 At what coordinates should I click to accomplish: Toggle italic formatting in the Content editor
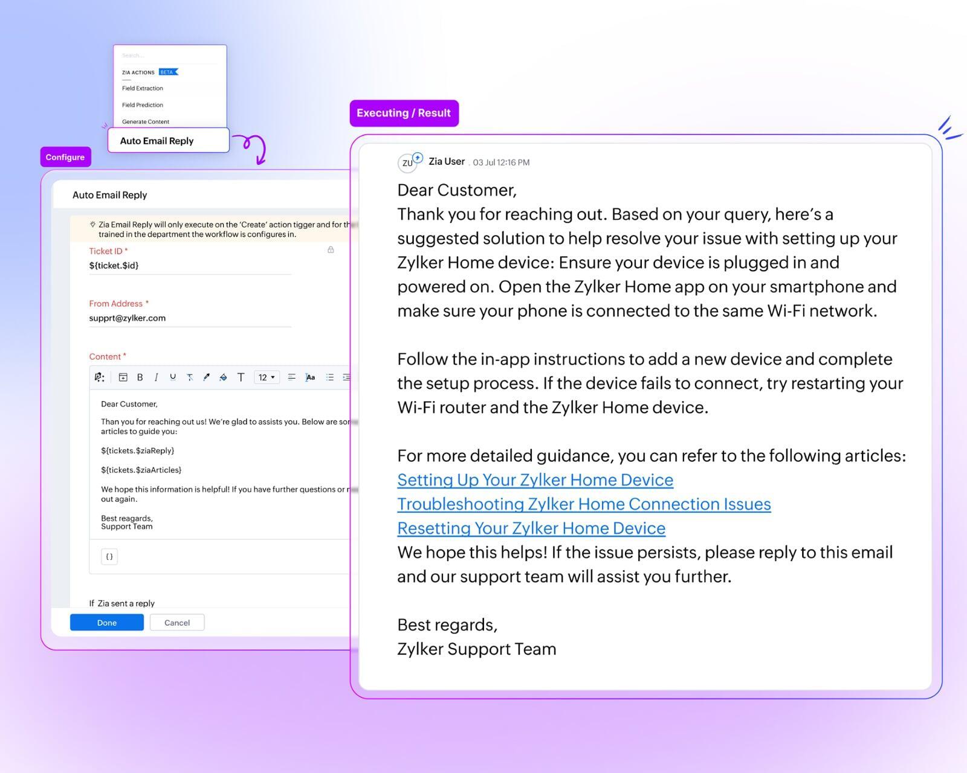156,377
